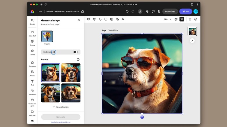The height and width of the screenshot is (127, 227).
Task: Click the Share button
Action: (x=185, y=12)
